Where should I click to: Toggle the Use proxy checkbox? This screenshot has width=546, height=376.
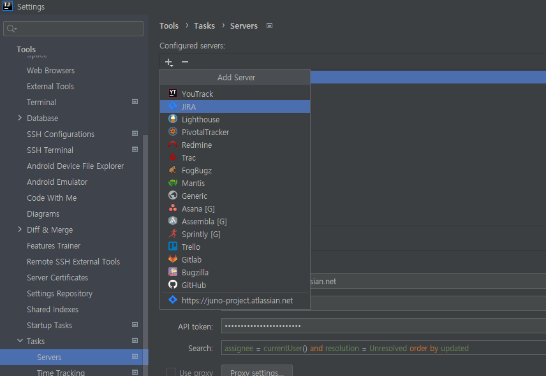coord(171,372)
